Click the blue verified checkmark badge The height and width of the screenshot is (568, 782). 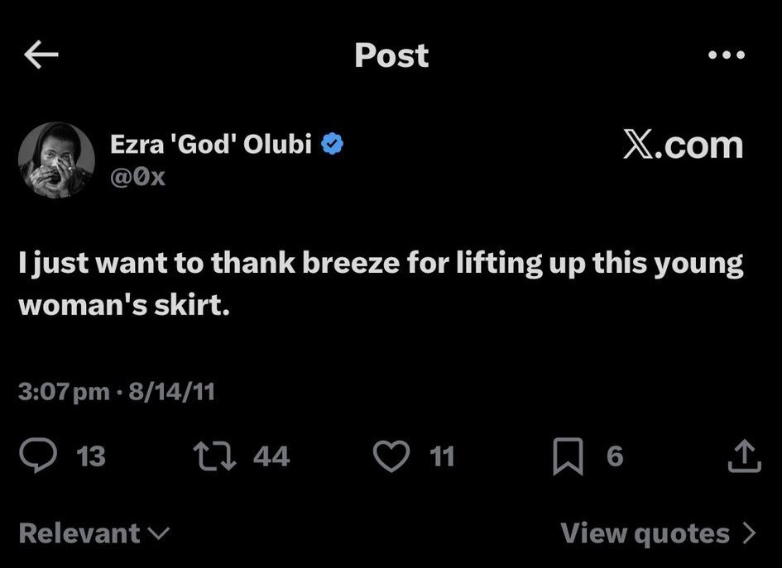point(333,144)
